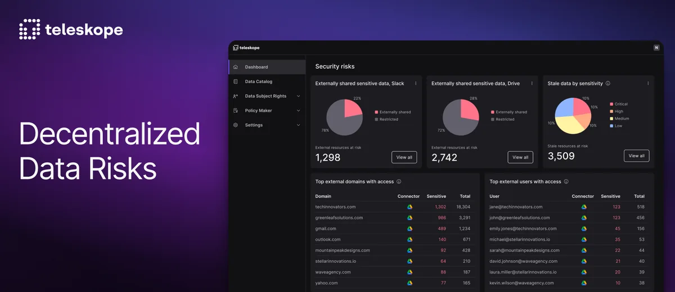Open Settings in the sidebar

click(x=267, y=125)
